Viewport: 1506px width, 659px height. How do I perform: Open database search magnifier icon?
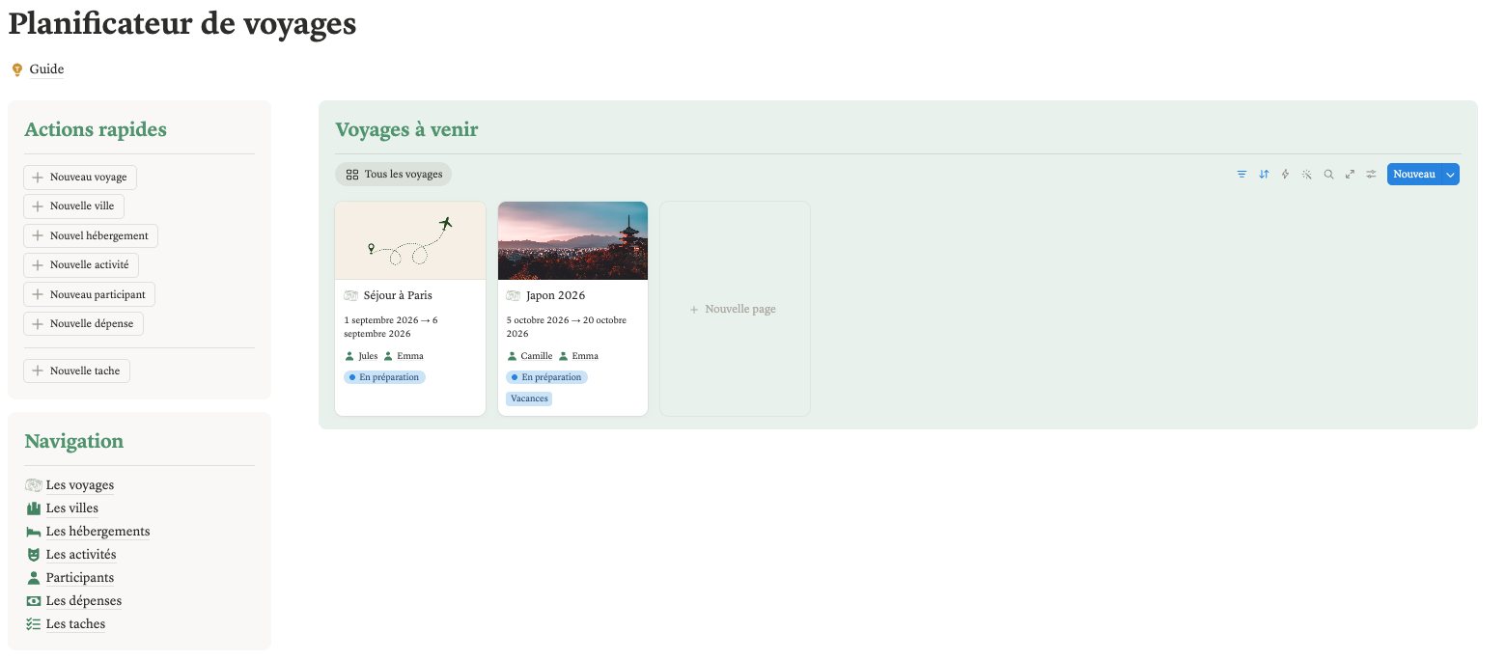coord(1328,175)
